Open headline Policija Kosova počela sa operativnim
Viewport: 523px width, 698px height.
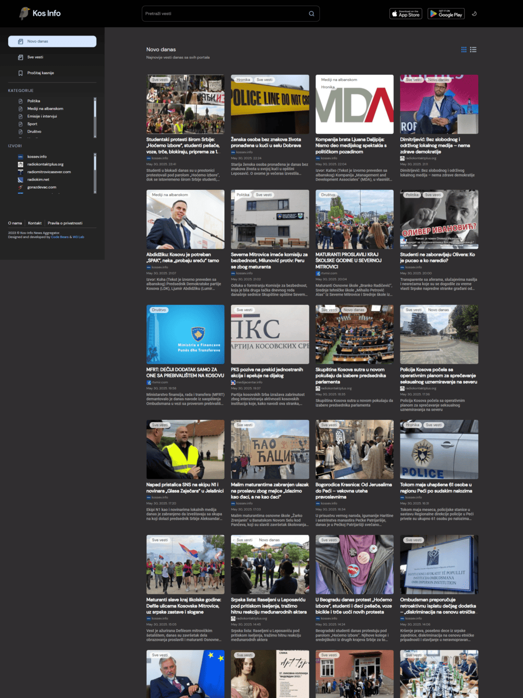(439, 376)
